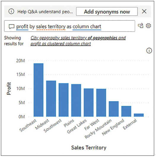The image size is (156, 157).
Task: Select the Rocky Mountain column bar
Action: pos(114,109)
